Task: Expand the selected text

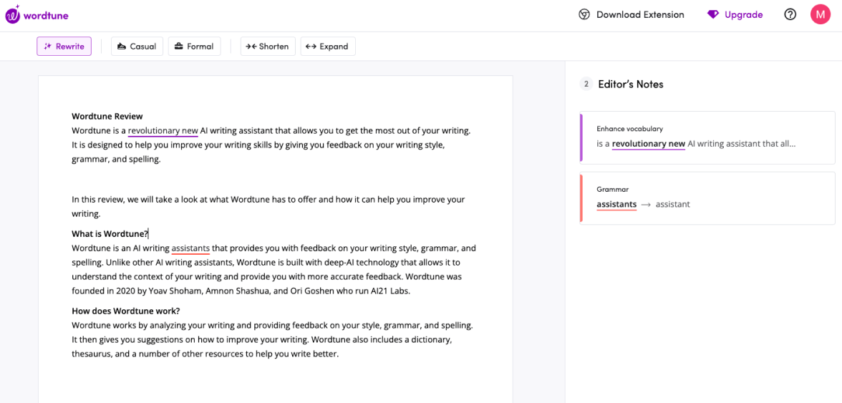Action: (327, 47)
